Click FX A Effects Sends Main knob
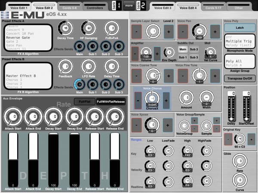Screen dimensions: 258x193 (x=80, y=46)
